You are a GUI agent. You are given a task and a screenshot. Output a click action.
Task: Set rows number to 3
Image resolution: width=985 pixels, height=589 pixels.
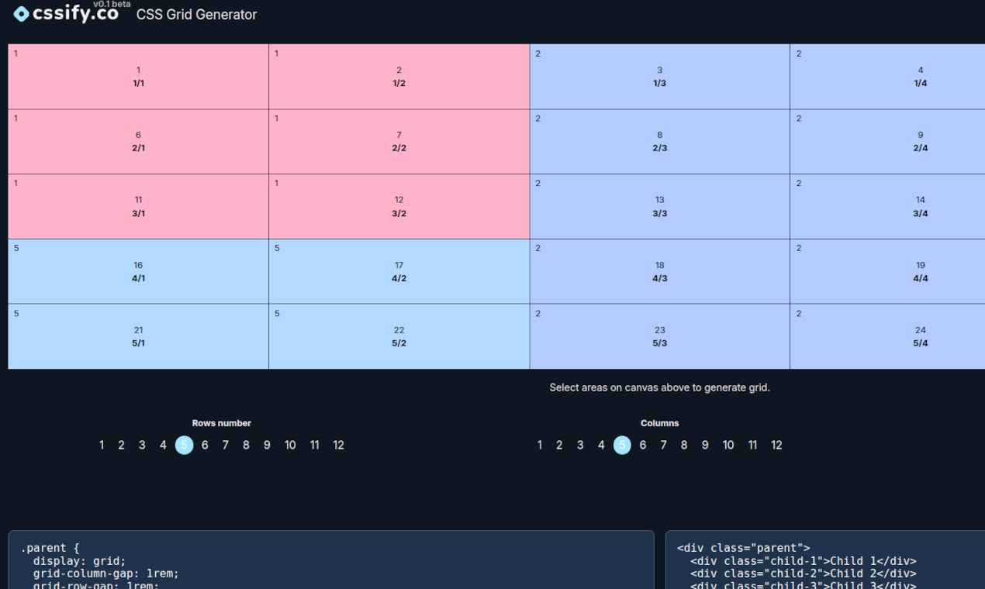[x=142, y=445]
